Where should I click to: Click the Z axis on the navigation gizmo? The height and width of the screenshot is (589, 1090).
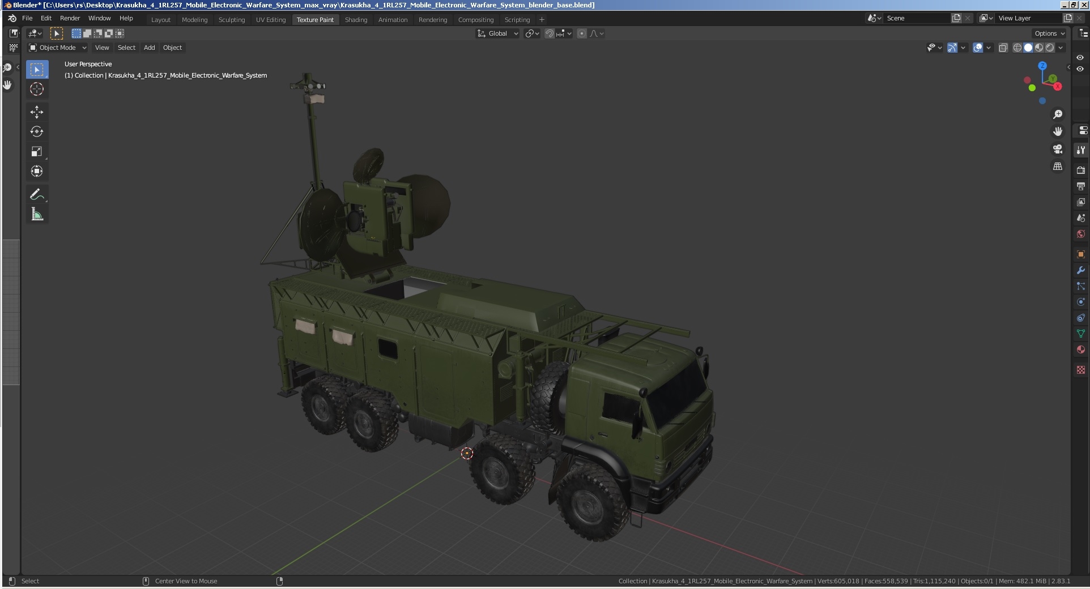(x=1043, y=66)
